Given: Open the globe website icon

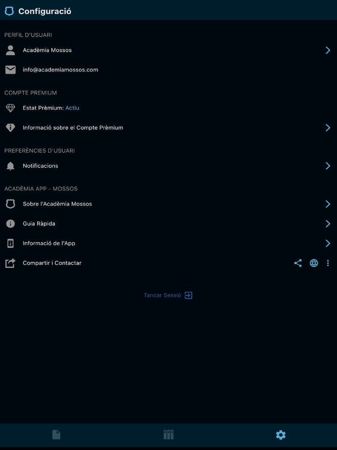Looking at the screenshot, I should (314, 263).
